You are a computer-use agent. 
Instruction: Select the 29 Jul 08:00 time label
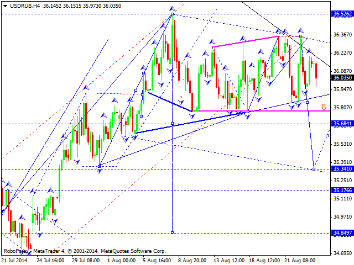[x=86, y=261]
